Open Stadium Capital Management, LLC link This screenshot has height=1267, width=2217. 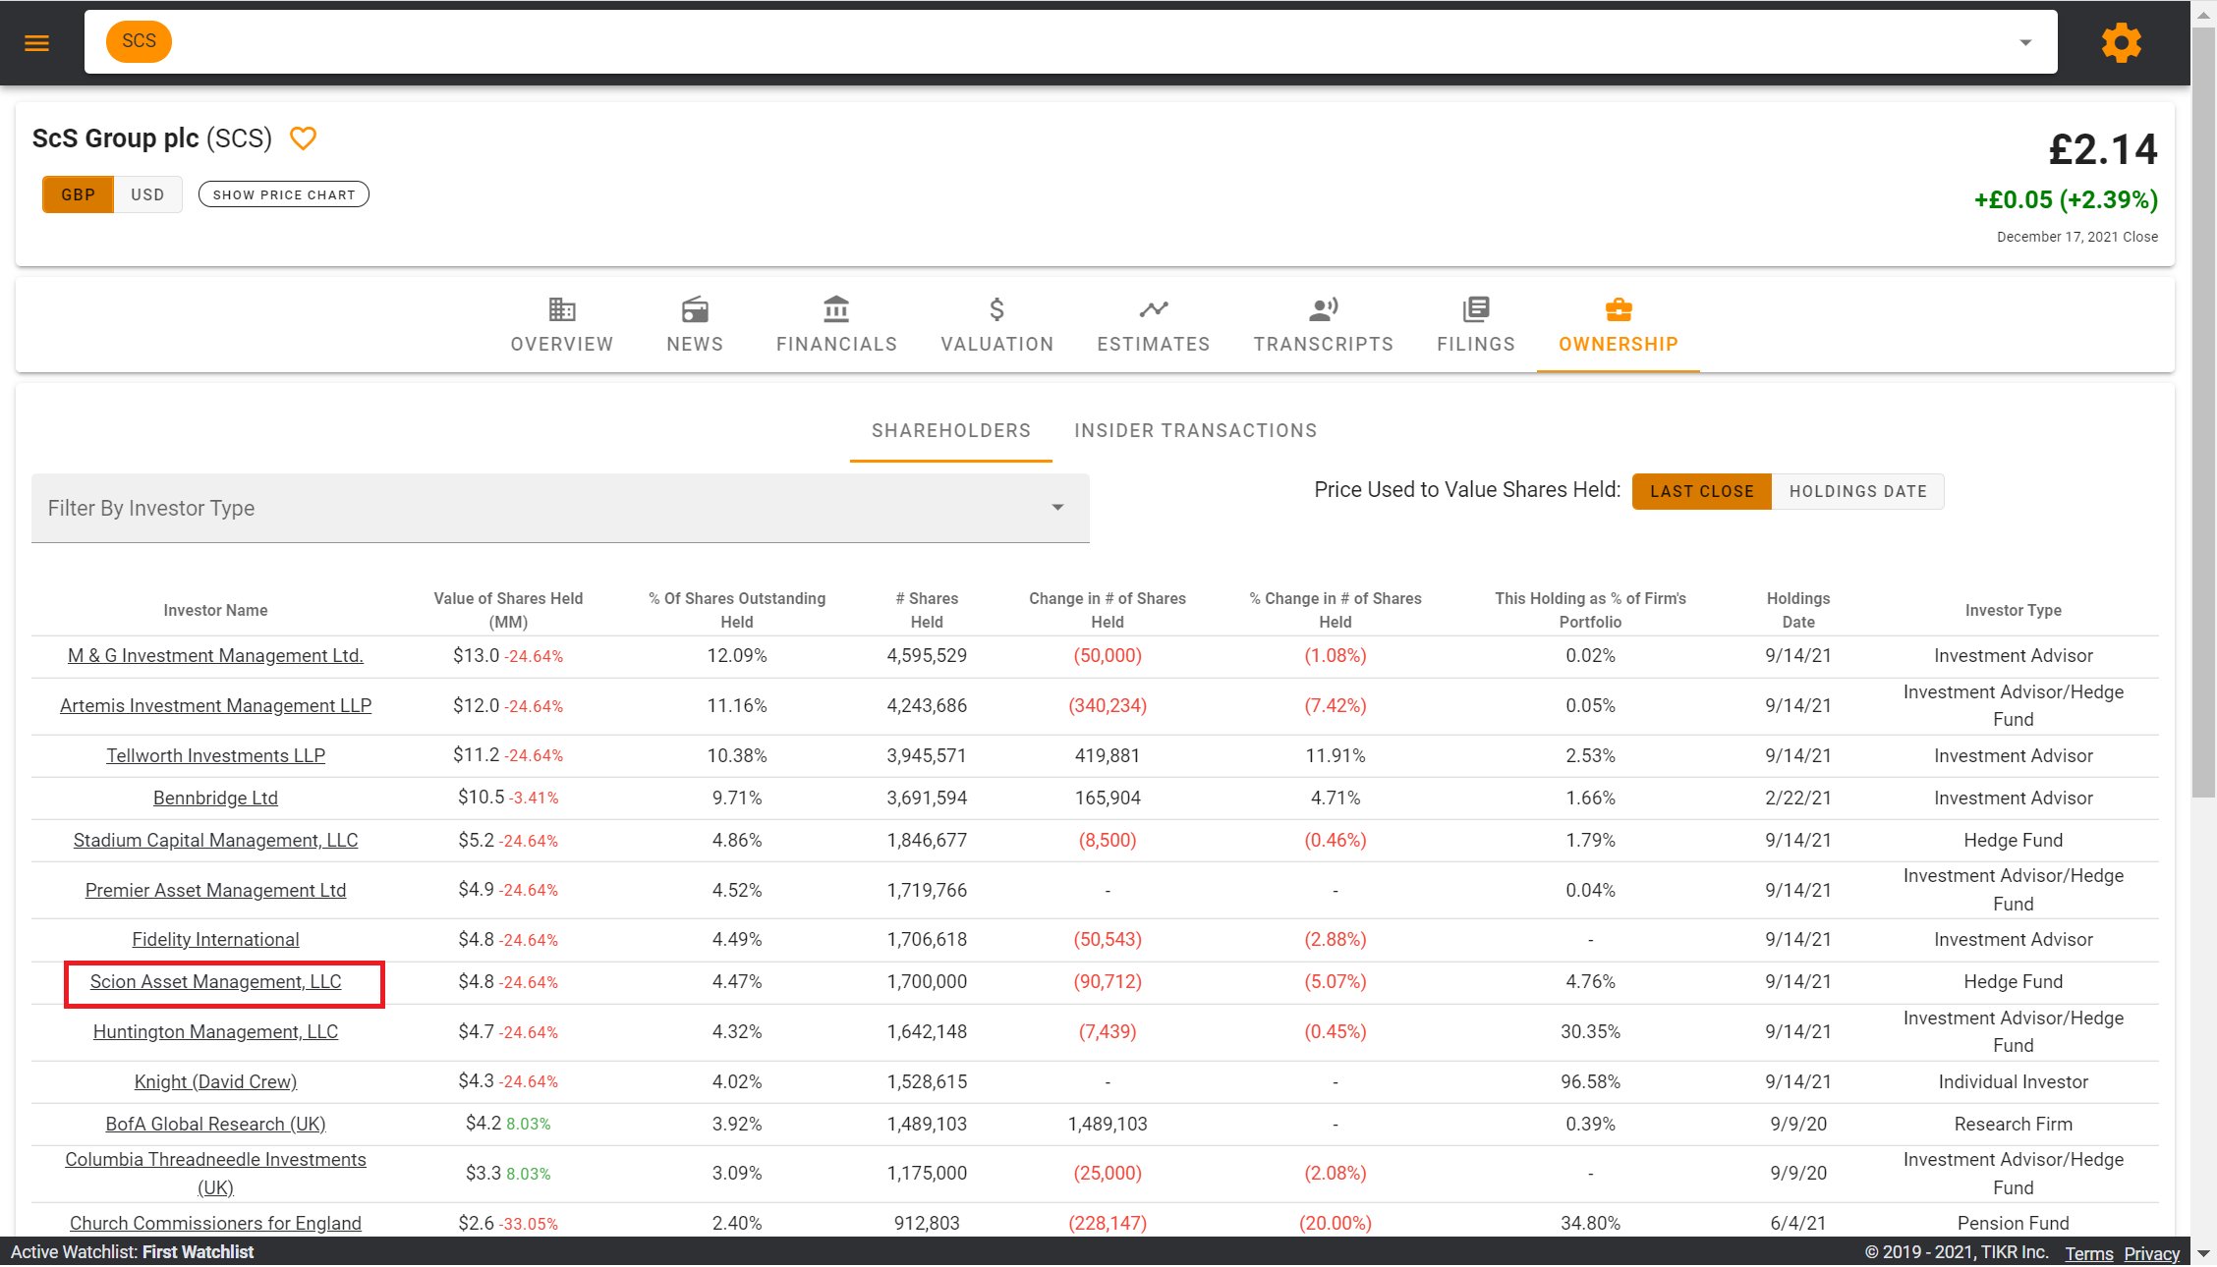point(215,840)
